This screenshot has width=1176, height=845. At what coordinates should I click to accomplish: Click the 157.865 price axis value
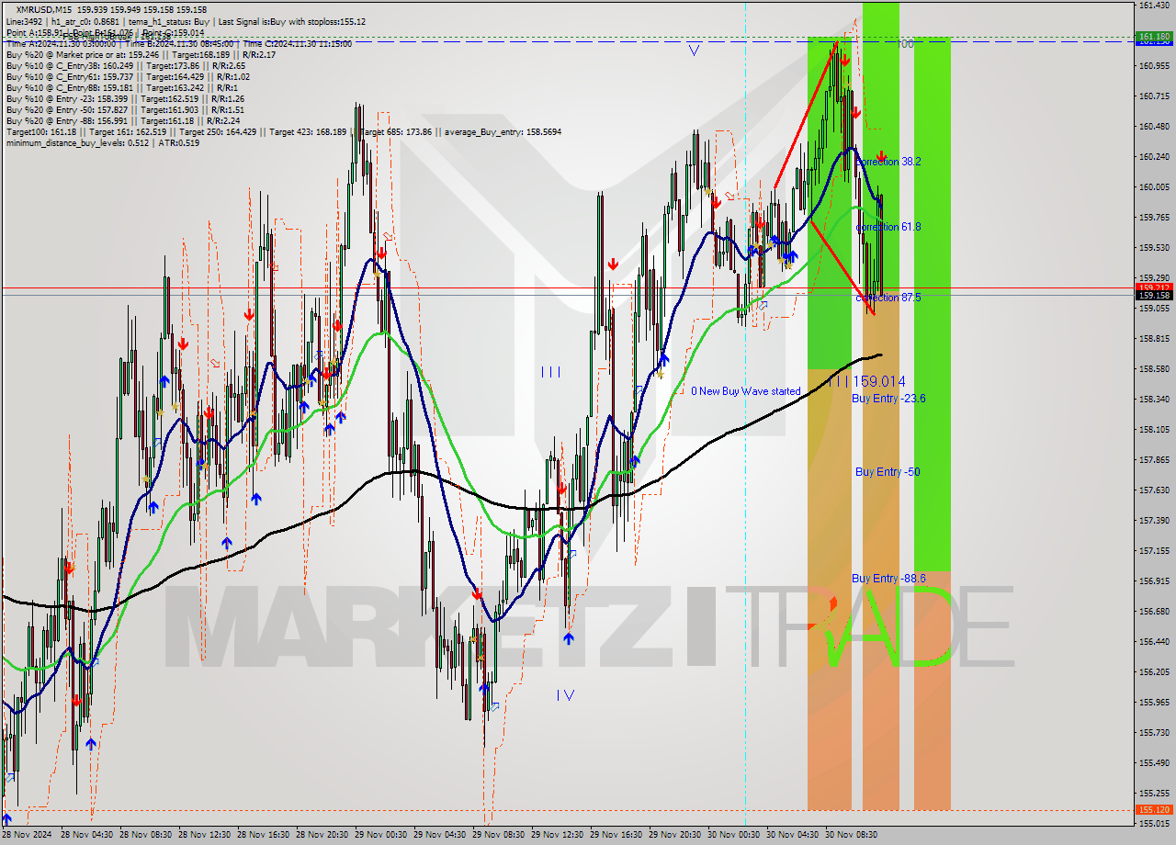coord(1154,460)
